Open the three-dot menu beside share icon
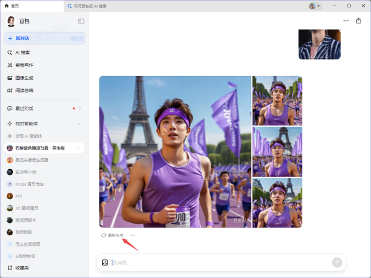The width and height of the screenshot is (371, 278). [346, 20]
